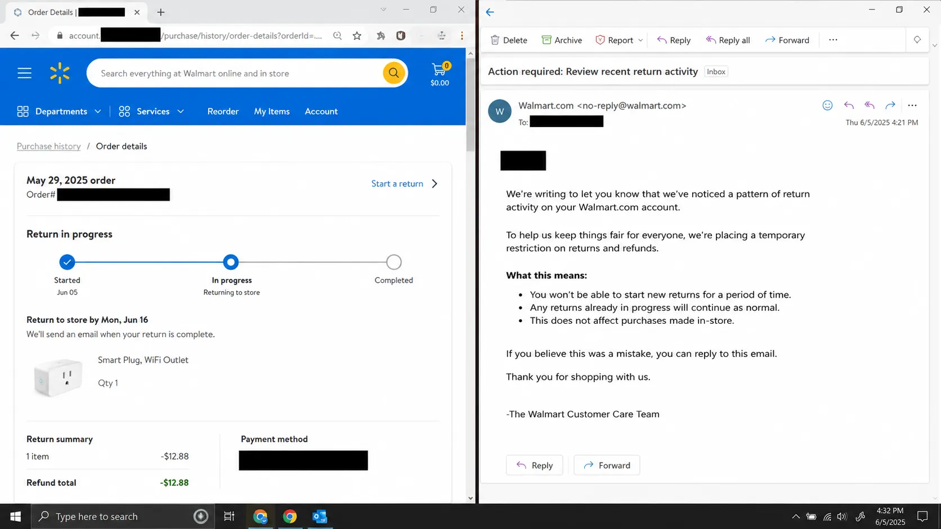Click the Inbox tag on subject line
This screenshot has width=941, height=529.
716,72
